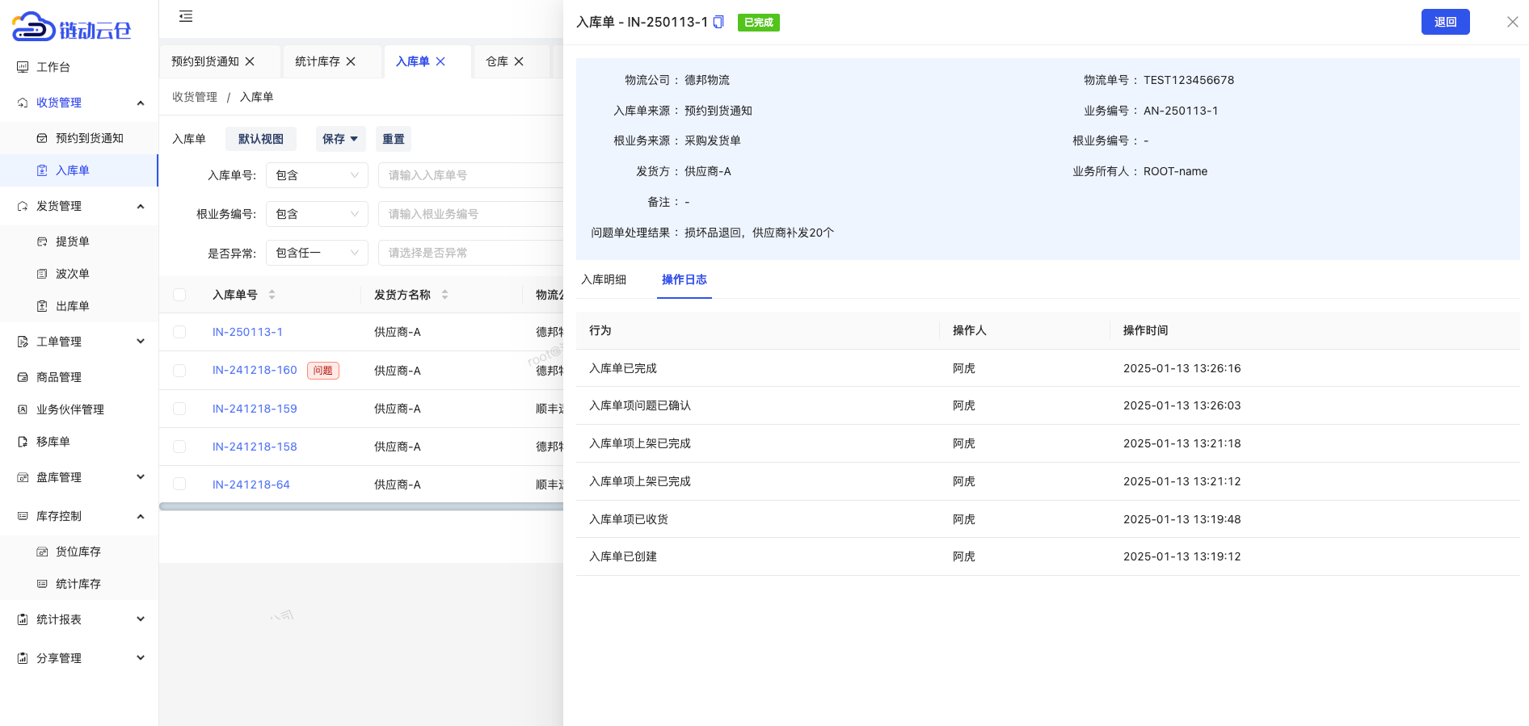Open the IN-241218-159 order link
This screenshot has height=726, width=1529.
tap(255, 409)
